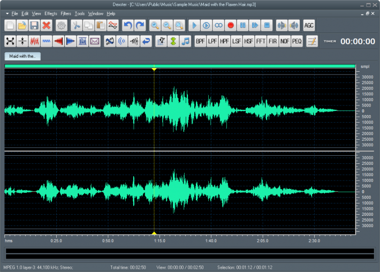Open an audio file with folder icon
This screenshot has height=272, width=380.
coord(22,26)
